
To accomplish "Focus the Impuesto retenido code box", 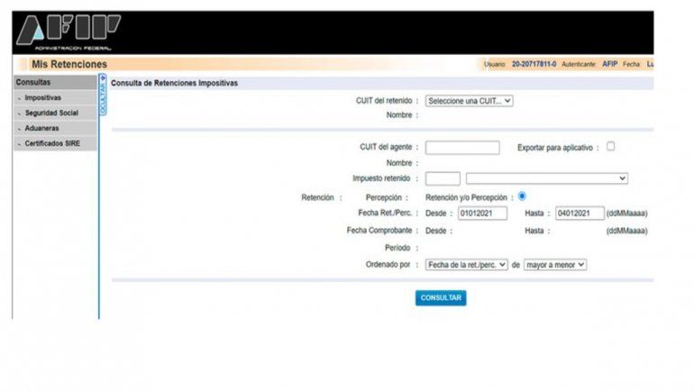I will pos(443,178).
